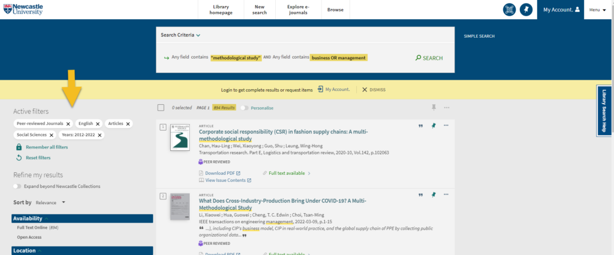Pin the Corporate social responsibility article
614x255 pixels.
(x=434, y=126)
